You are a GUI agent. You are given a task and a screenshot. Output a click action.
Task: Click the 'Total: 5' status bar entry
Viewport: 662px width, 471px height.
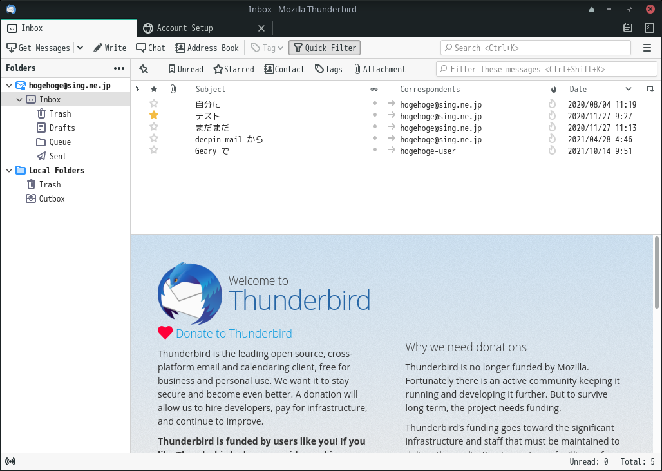(638, 461)
